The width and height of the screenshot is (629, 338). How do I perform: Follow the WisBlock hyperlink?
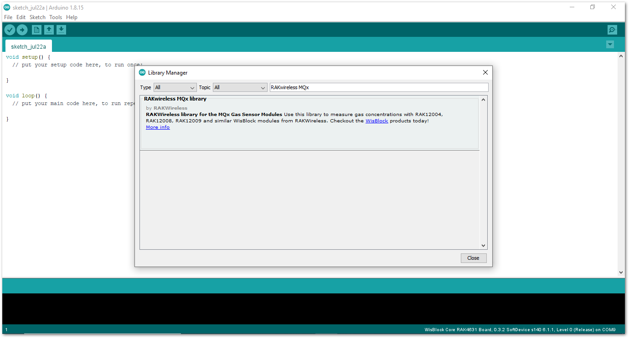[x=376, y=121]
